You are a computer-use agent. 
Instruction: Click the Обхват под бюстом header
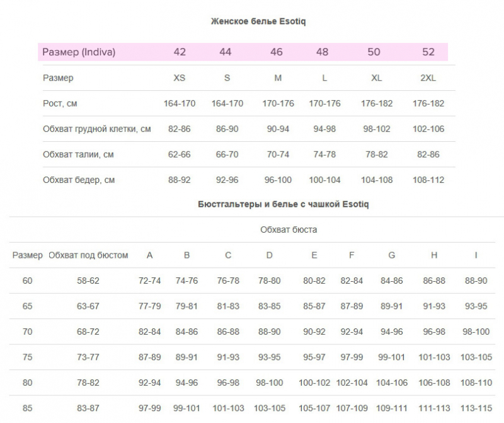(88, 255)
